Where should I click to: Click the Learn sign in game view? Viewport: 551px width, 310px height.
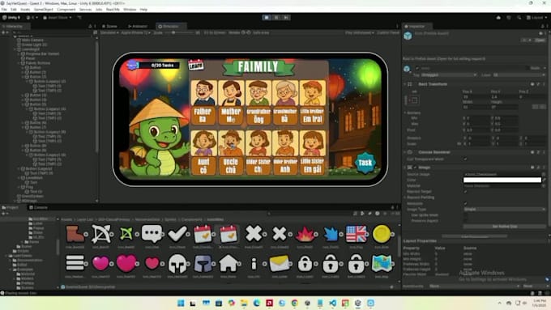click(196, 66)
